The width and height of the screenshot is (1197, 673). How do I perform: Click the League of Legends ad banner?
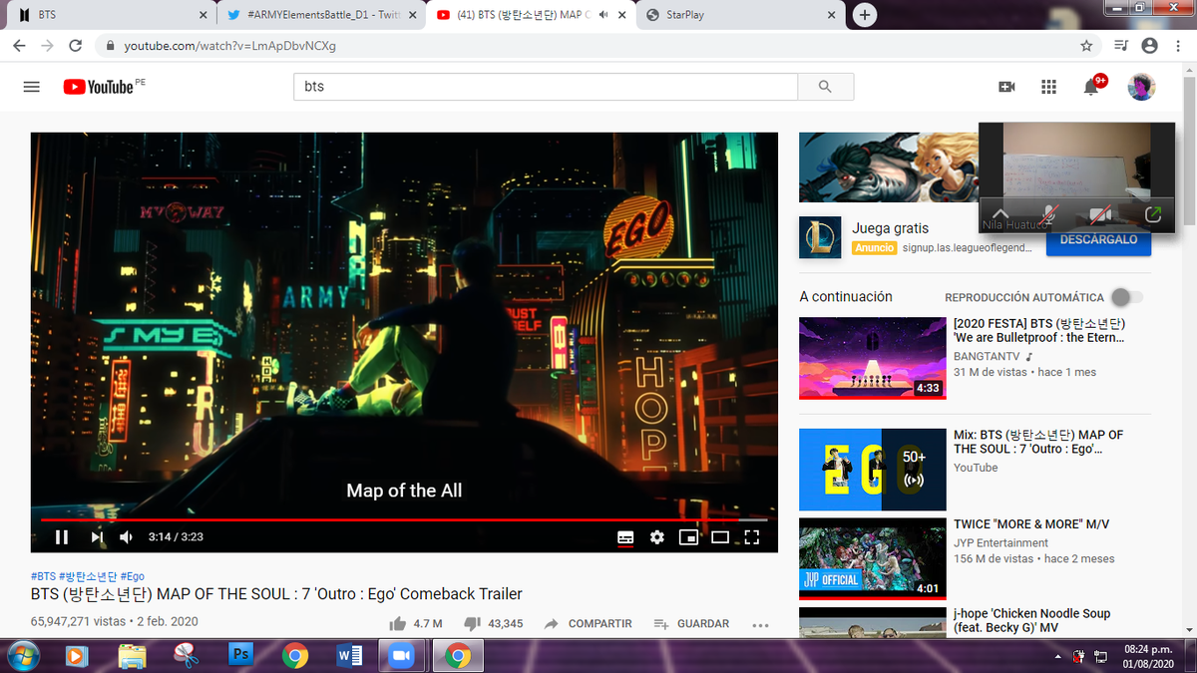888,168
